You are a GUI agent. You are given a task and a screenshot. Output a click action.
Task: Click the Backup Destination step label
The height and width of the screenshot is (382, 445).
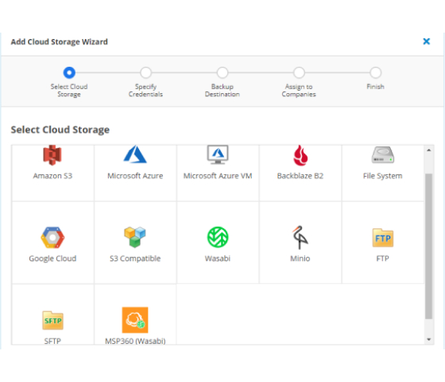[x=222, y=91]
